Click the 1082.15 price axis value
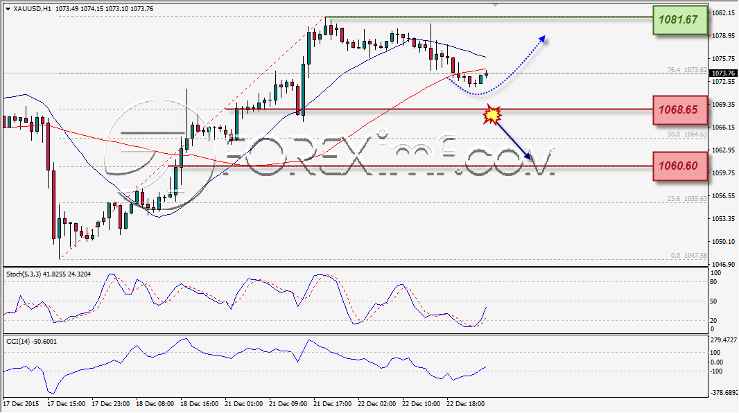Image resolution: width=739 pixels, height=413 pixels. 724,12
